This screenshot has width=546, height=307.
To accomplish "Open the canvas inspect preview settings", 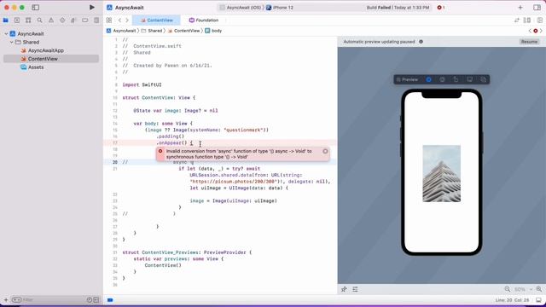I will 442,79.
